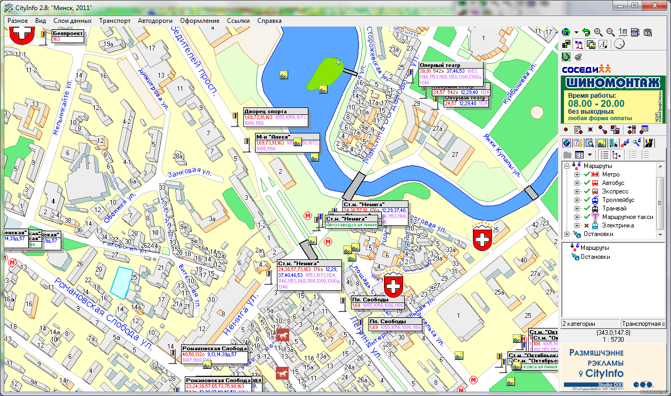Click the red M metro marker near Немига
Screen dimensions: 671x396
(329, 242)
